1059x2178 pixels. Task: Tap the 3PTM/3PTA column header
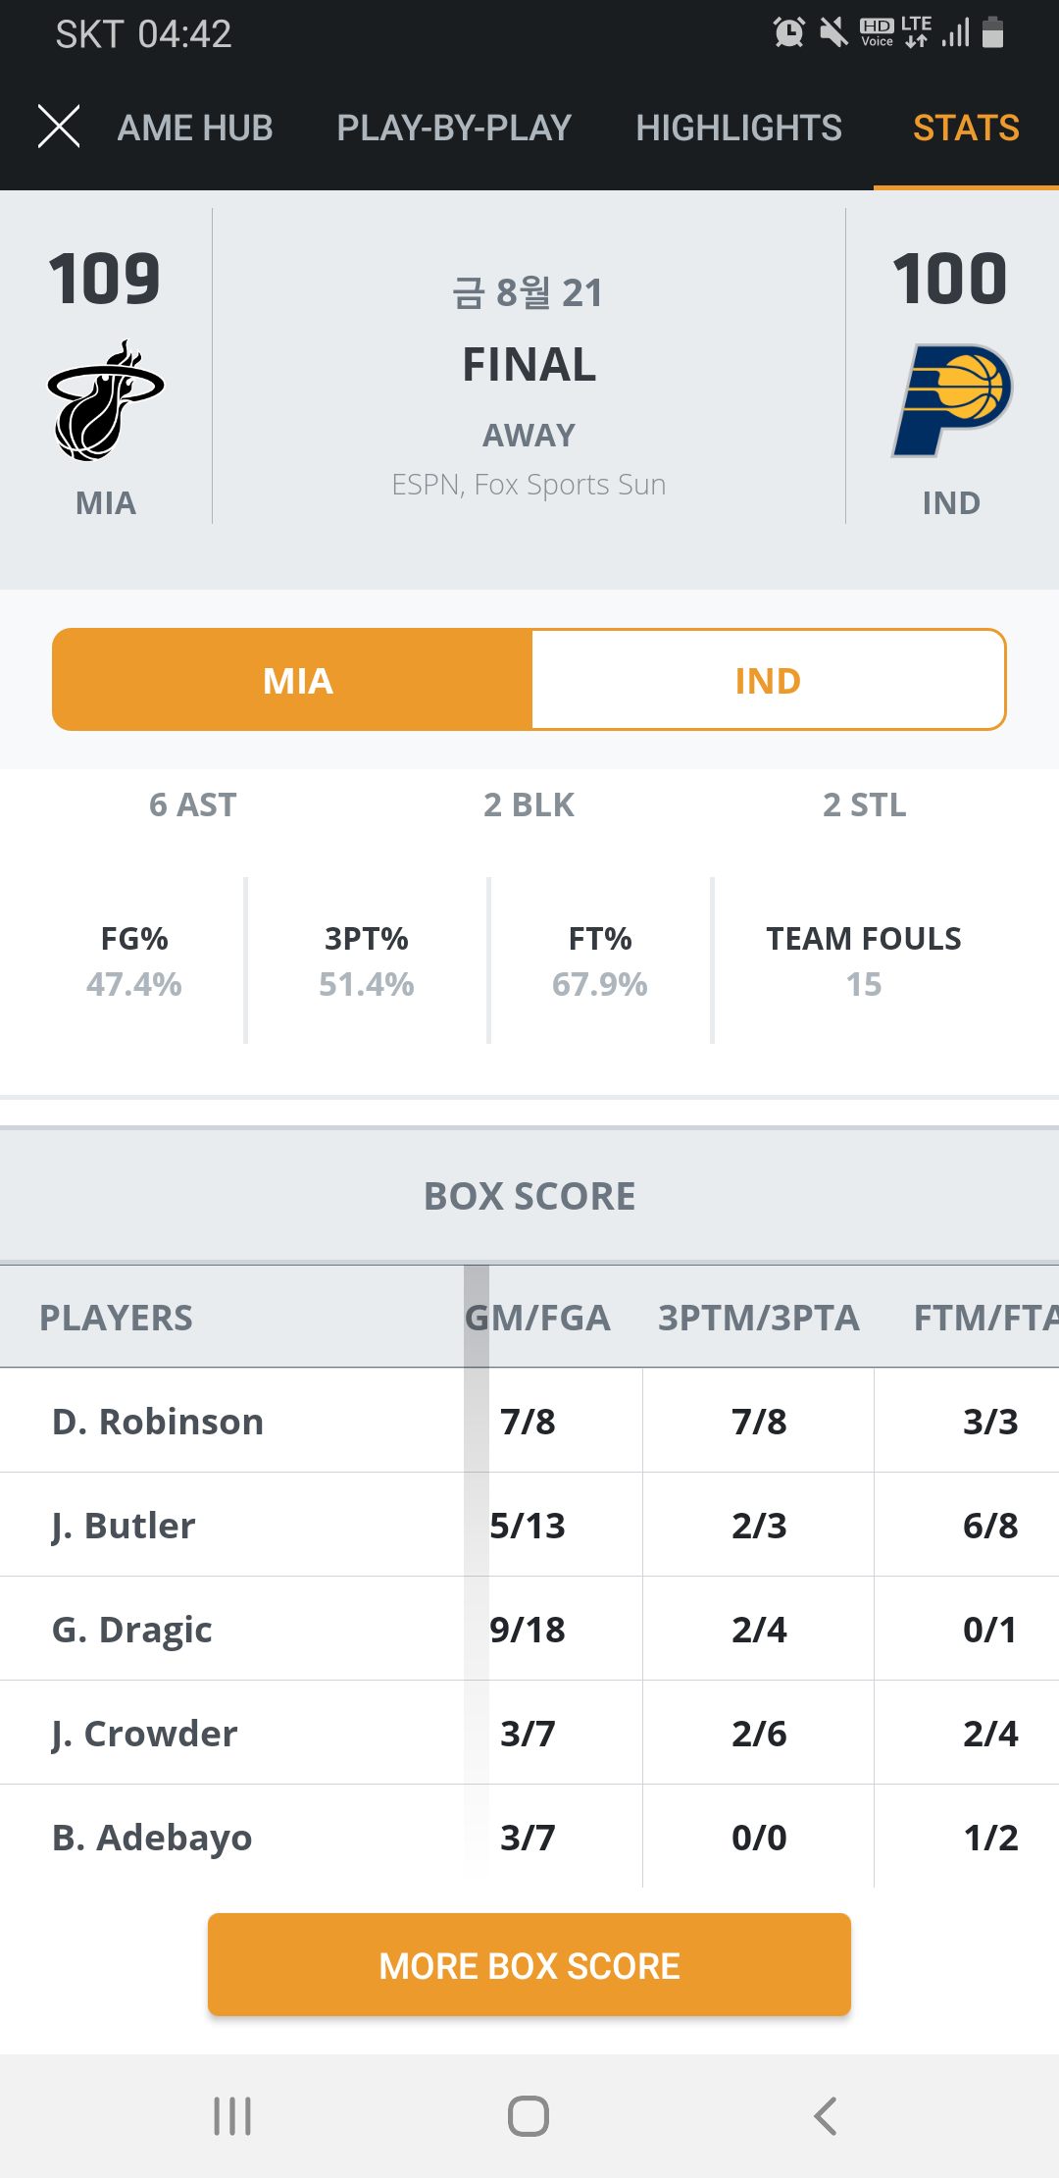758,1318
